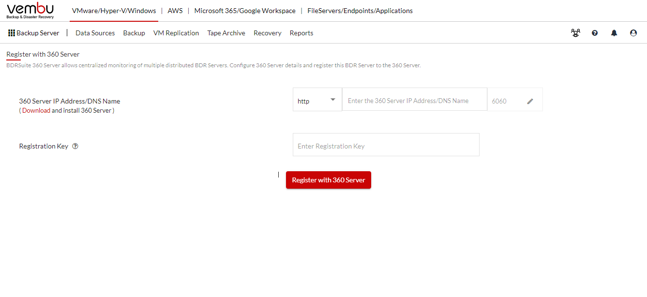
Task: View notifications via the bell icon
Action: coord(614,33)
